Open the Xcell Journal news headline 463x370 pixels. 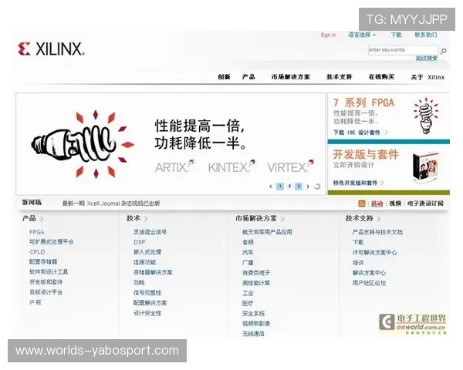[x=111, y=203]
